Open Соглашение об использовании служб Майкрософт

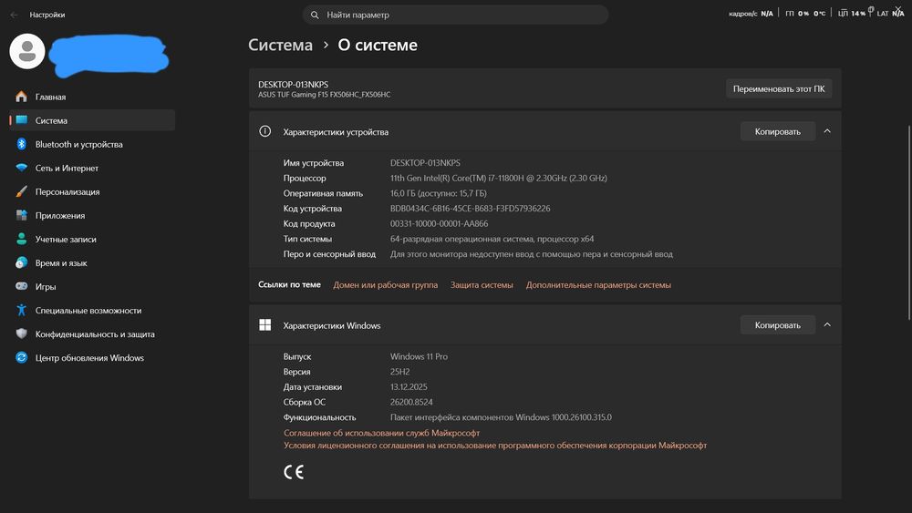381,433
